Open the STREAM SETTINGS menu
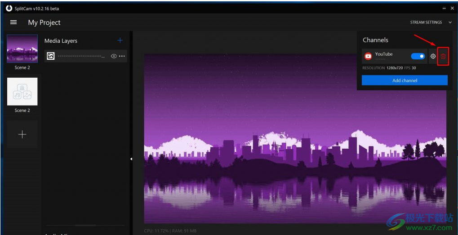This screenshot has height=235, width=458. click(426, 22)
